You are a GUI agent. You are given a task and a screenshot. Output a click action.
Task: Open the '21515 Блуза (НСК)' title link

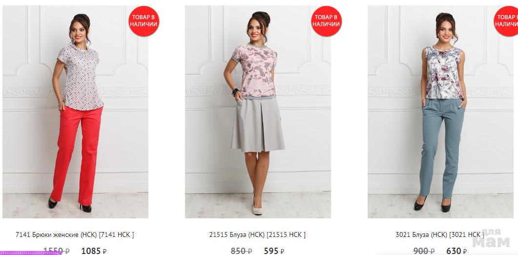pyautogui.click(x=257, y=235)
